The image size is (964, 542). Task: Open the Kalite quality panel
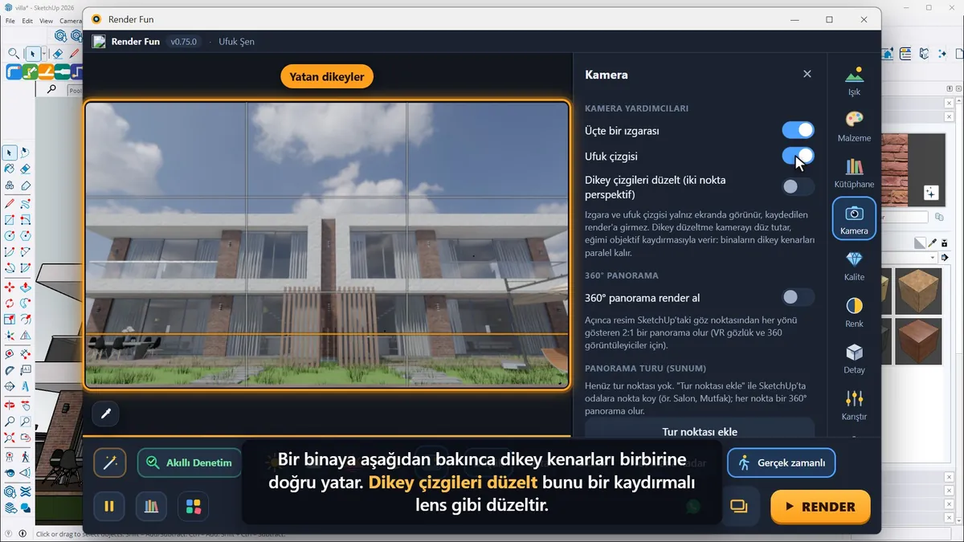pos(854,266)
